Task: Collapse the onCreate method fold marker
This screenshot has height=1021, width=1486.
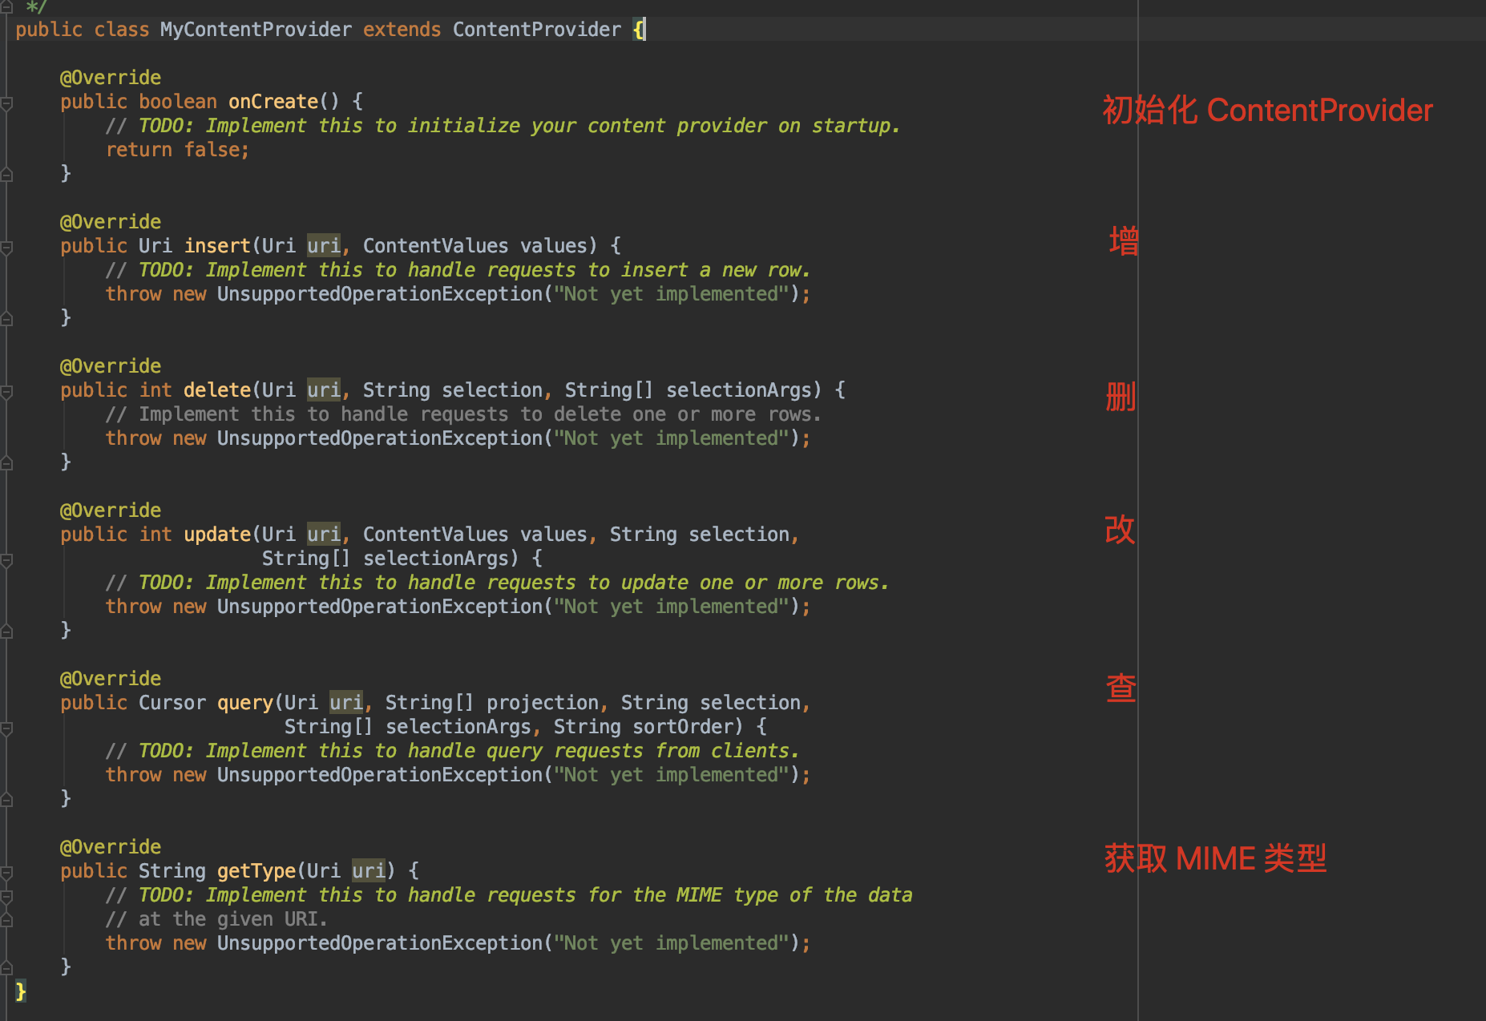Action: pos(6,103)
